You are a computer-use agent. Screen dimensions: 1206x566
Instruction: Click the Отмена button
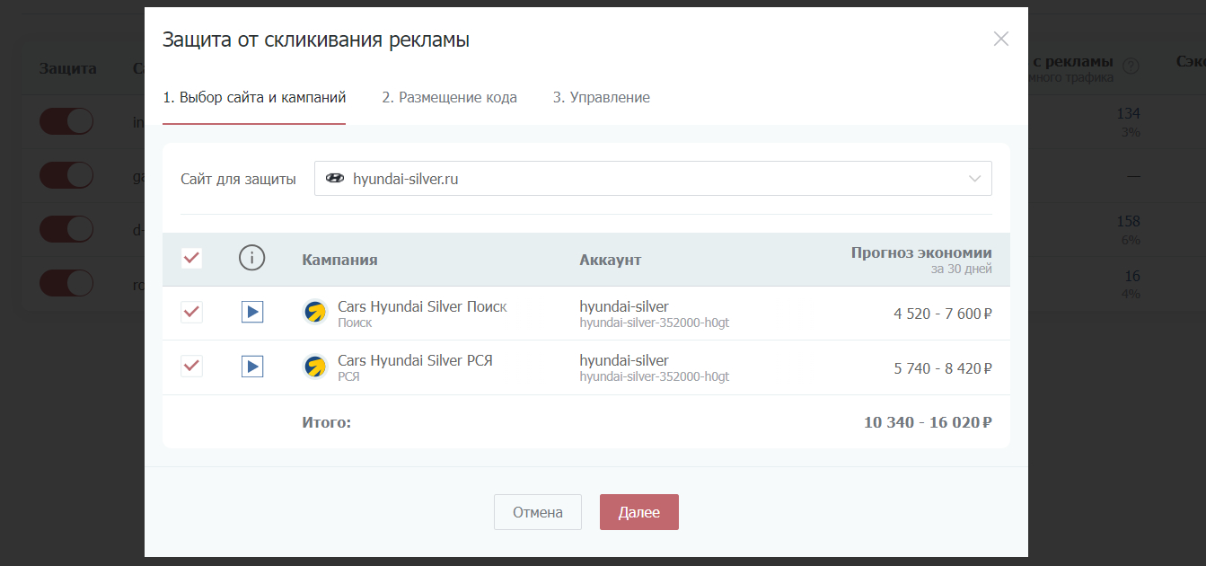click(538, 512)
